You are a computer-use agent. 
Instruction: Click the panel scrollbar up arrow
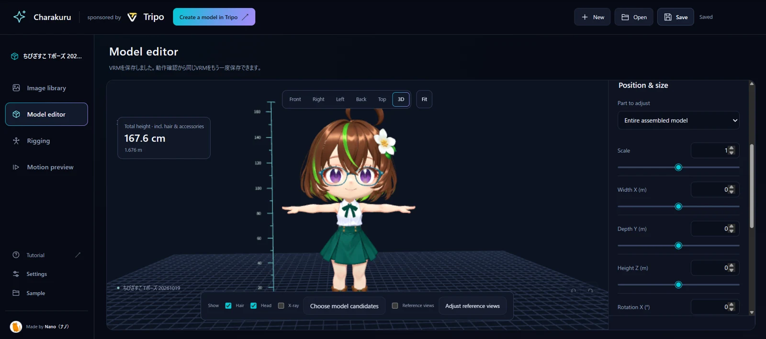pyautogui.click(x=752, y=84)
